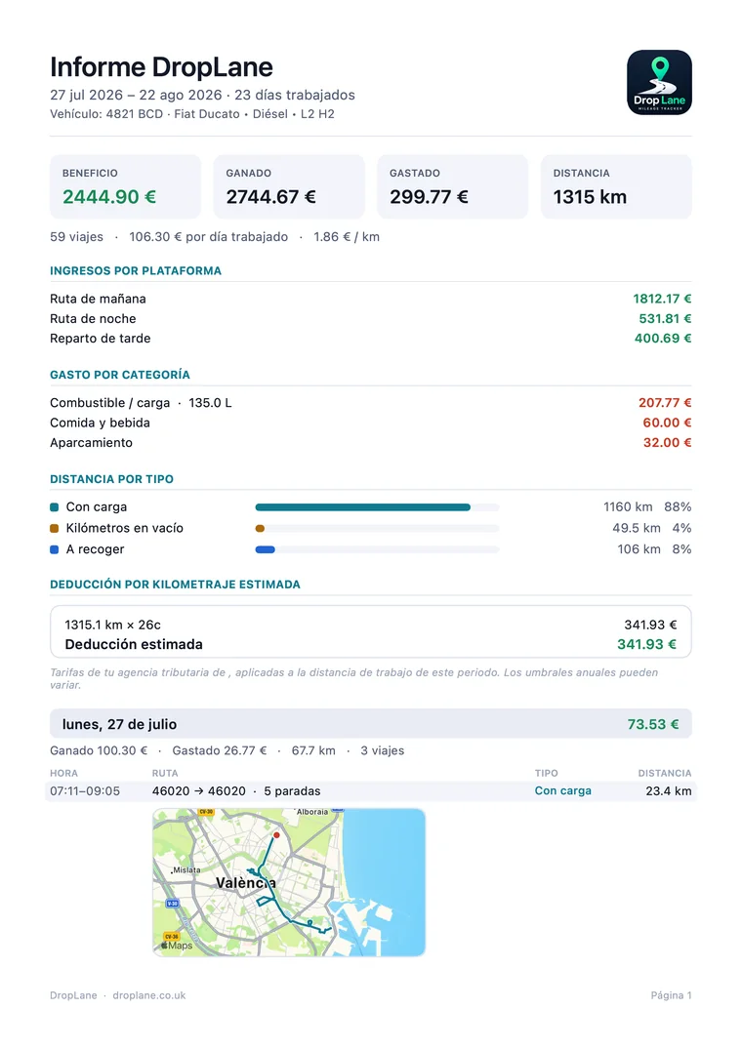Click the Informe DropLane title
Image resolution: width=742 pixels, height=1049 pixels.
click(x=161, y=67)
